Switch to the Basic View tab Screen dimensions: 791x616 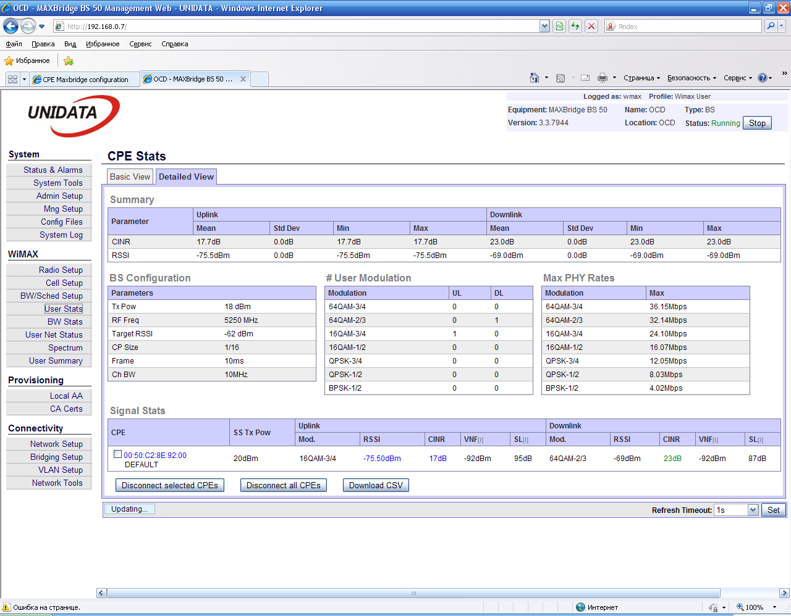tap(130, 177)
